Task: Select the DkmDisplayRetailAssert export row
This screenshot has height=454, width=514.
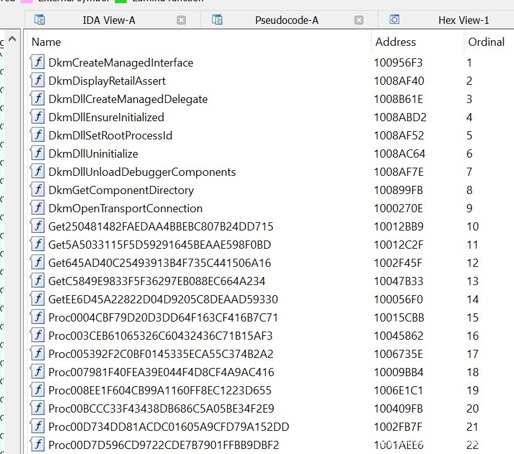Action: click(107, 81)
